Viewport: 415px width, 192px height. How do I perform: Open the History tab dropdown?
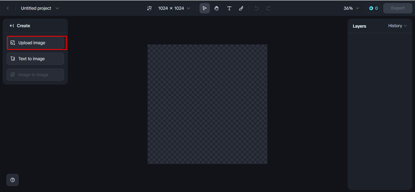tap(397, 26)
